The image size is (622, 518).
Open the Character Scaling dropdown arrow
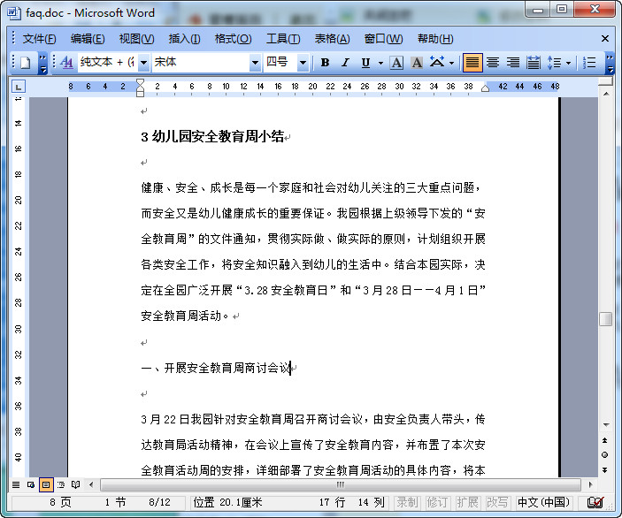pos(451,63)
